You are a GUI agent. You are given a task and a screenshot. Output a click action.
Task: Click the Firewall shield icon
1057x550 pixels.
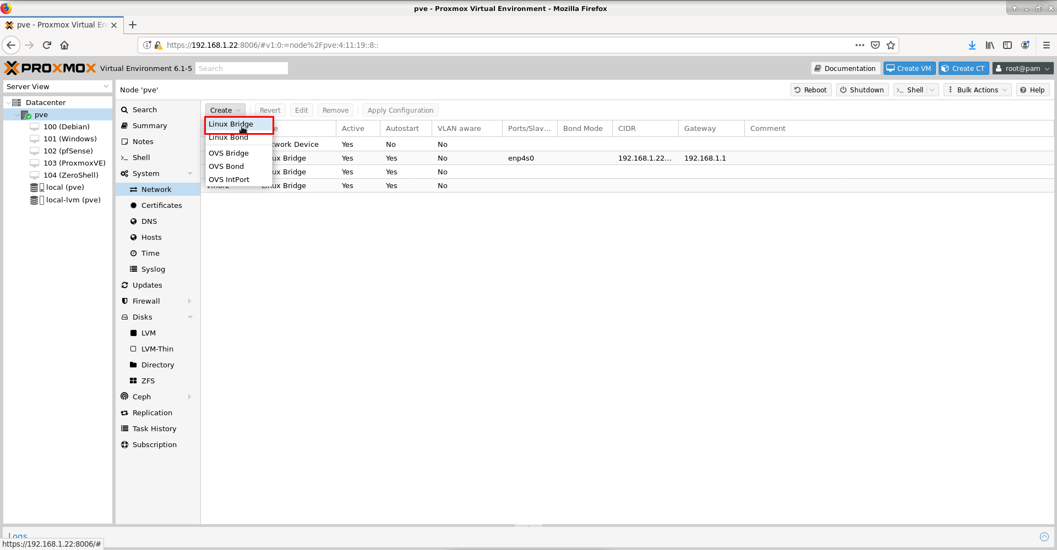click(124, 301)
